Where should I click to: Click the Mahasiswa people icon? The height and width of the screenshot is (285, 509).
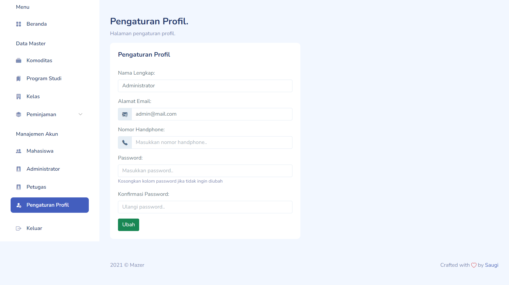click(x=19, y=151)
